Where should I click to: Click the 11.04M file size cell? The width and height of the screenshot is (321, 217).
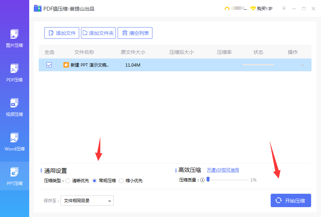tap(133, 65)
